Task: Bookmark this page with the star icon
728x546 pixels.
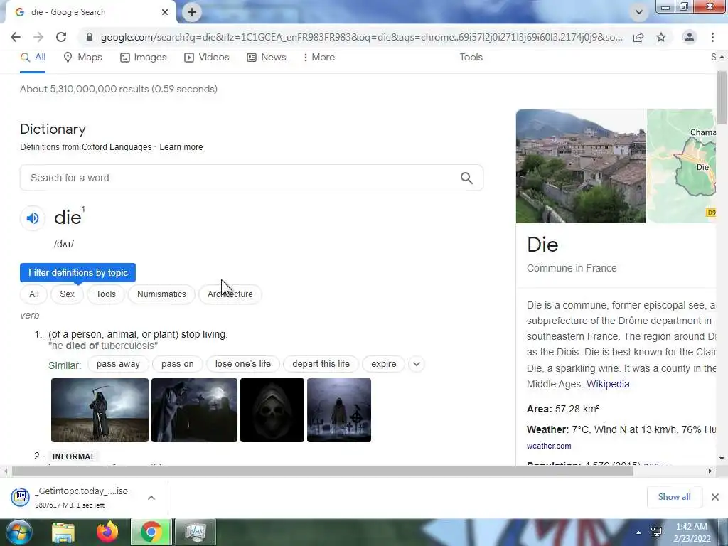Action: point(661,37)
